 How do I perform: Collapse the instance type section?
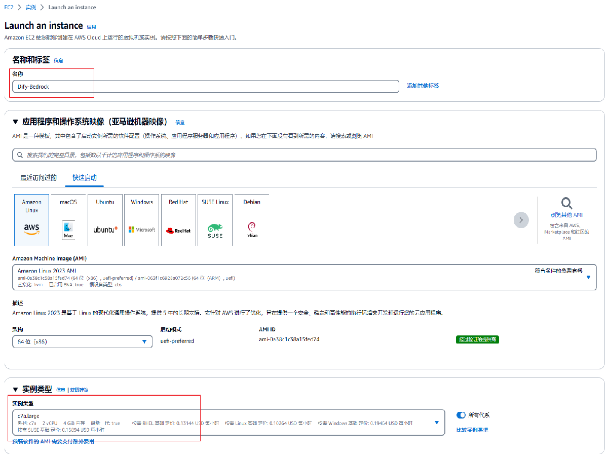[x=15, y=390]
